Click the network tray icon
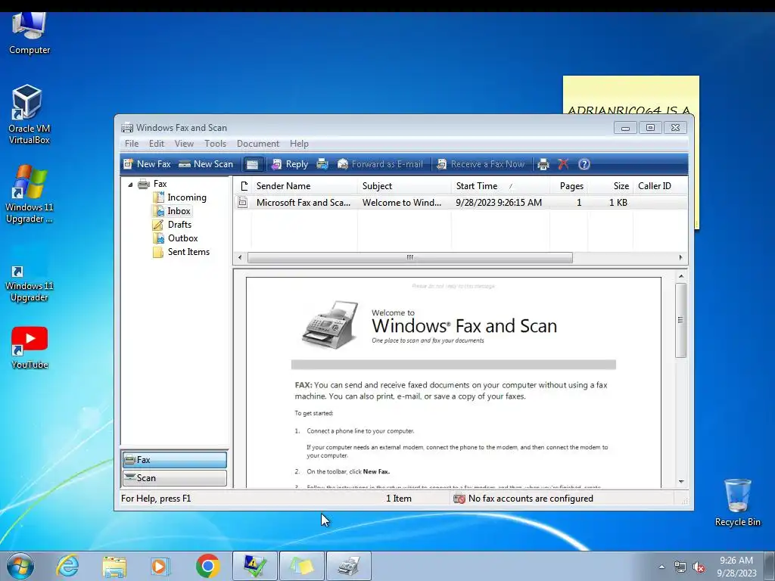Screen dimensions: 775x581 coord(680,567)
